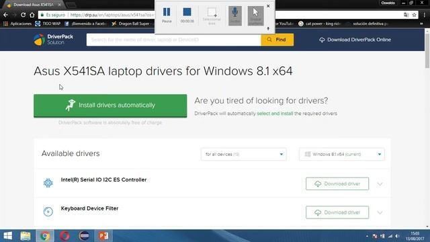Open Opera from the taskbar
The height and width of the screenshot is (242, 430).
click(x=64, y=236)
